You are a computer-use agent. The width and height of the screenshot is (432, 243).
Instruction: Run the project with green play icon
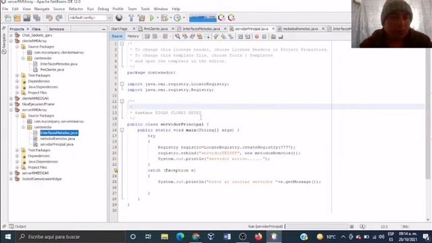pyautogui.click(x=152, y=18)
